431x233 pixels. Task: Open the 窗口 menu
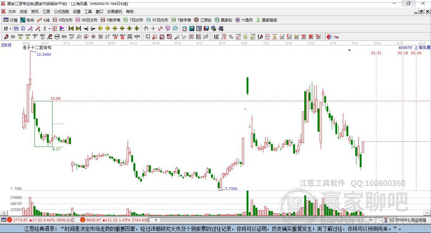pos(99,11)
